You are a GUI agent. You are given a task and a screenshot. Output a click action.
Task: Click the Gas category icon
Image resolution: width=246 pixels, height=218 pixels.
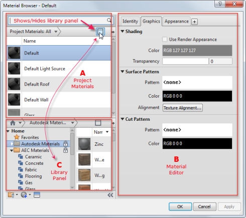[21, 182]
